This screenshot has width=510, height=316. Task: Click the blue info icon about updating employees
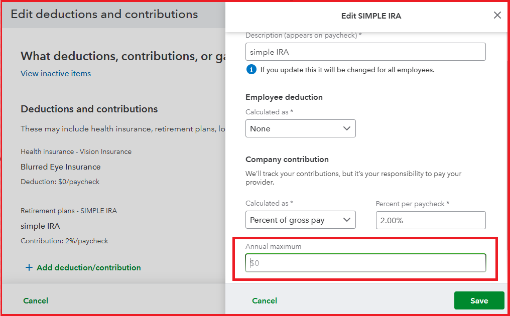click(x=251, y=69)
